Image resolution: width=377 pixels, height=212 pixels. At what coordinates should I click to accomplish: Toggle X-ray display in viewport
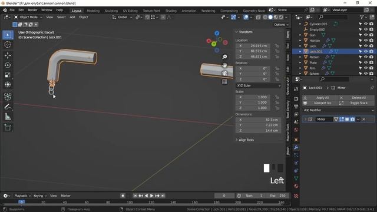point(258,17)
